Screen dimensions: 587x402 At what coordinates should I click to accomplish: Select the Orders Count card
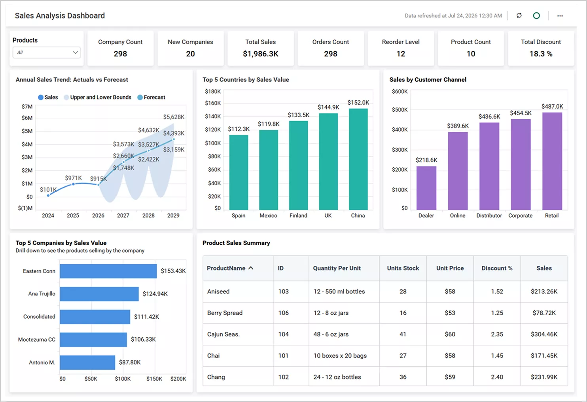[330, 48]
